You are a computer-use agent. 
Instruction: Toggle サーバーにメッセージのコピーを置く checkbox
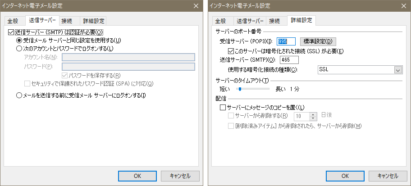223,107
